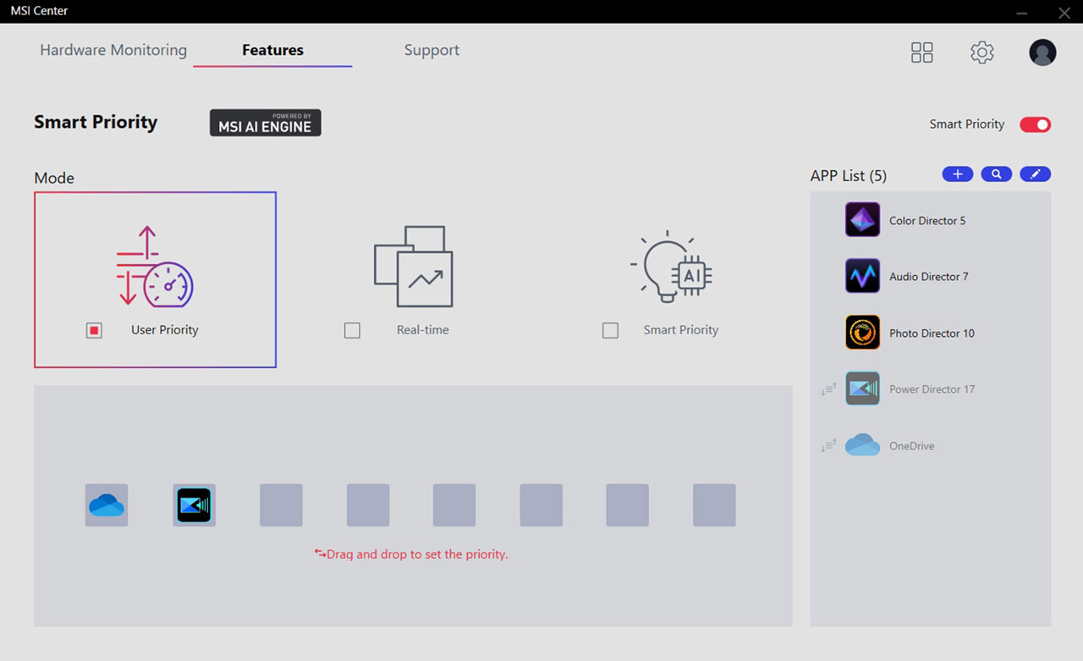Click the user profile avatar icon

1042,52
